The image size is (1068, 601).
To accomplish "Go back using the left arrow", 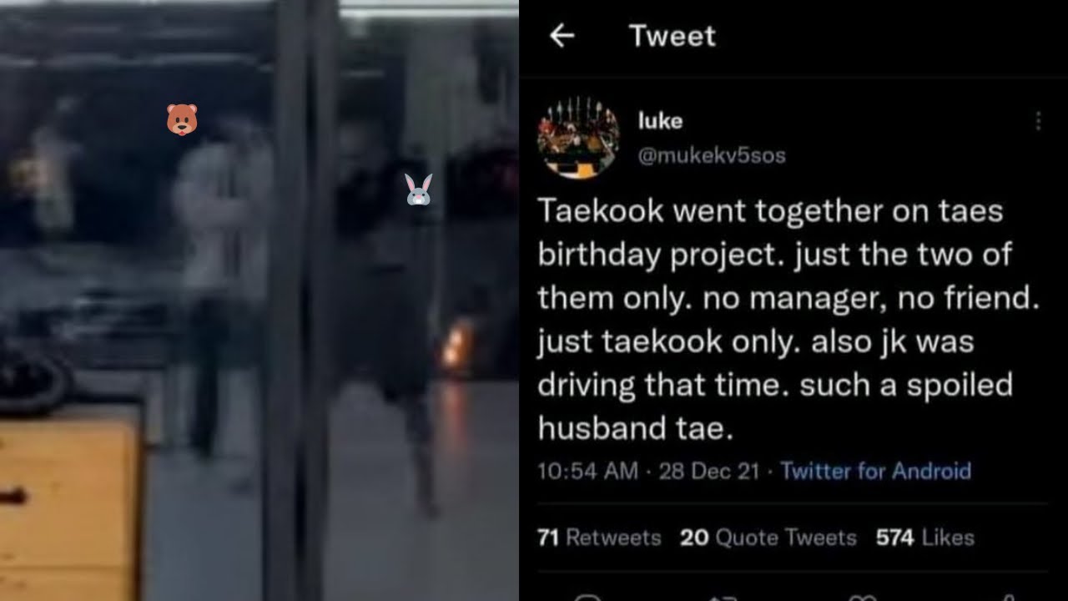I will (x=562, y=36).
